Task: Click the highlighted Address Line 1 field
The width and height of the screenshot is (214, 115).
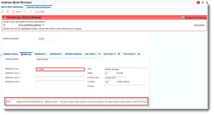Action: (x=60, y=69)
